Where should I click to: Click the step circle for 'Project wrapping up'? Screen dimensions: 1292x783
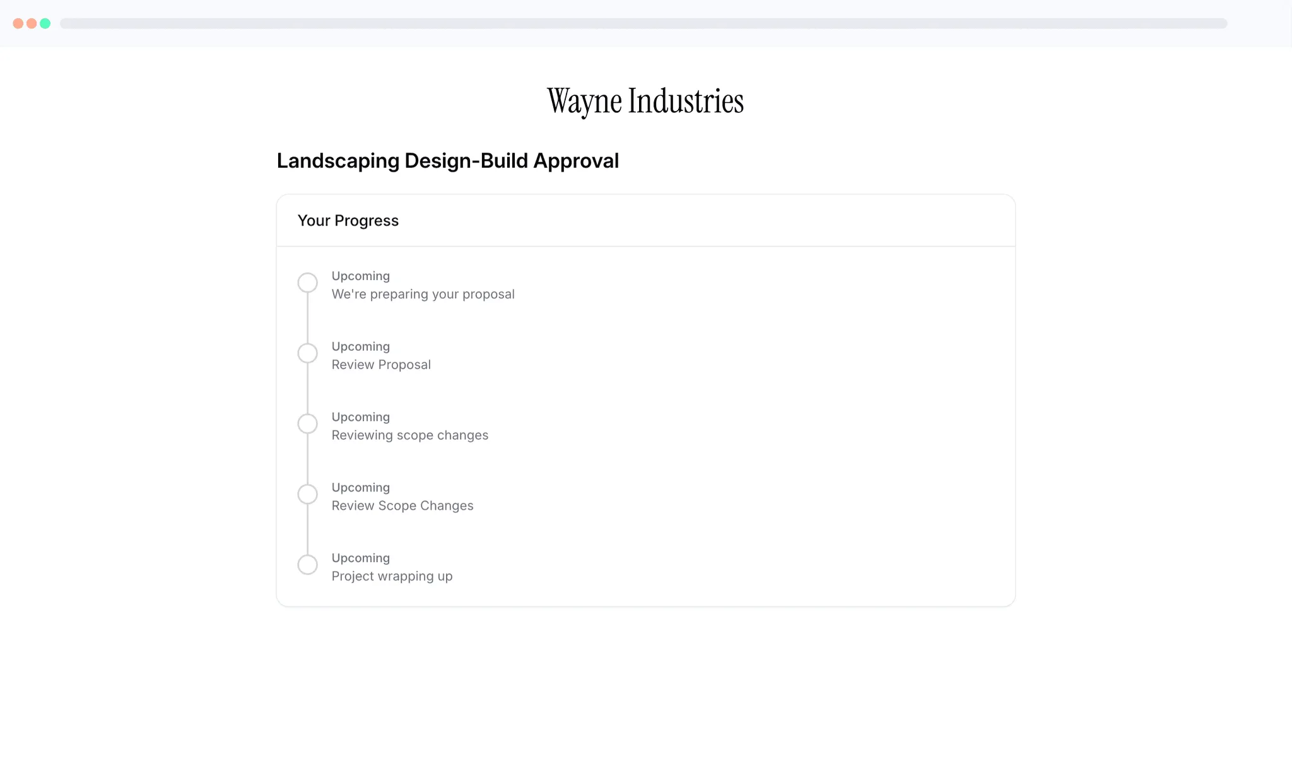(x=307, y=565)
